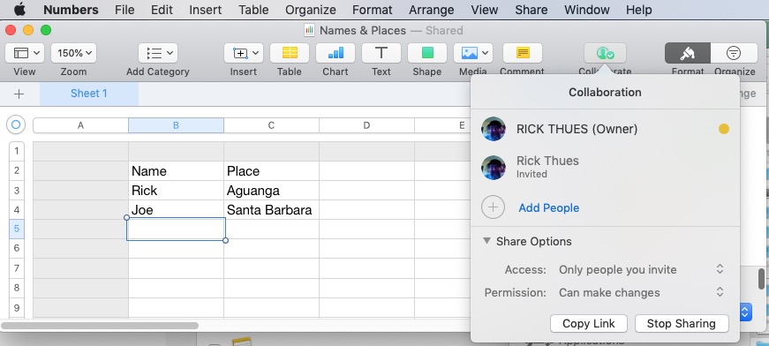This screenshot has height=346, width=769.
Task: Select row header 5
Action: [x=17, y=229]
